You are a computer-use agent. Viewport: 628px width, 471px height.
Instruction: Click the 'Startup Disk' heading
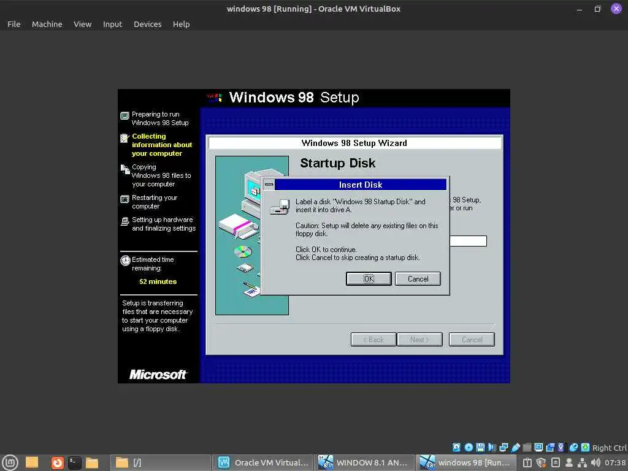pyautogui.click(x=338, y=163)
